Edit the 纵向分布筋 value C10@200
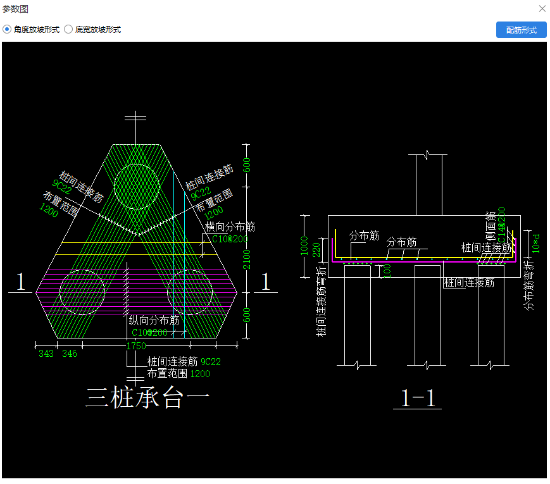 (x=149, y=333)
